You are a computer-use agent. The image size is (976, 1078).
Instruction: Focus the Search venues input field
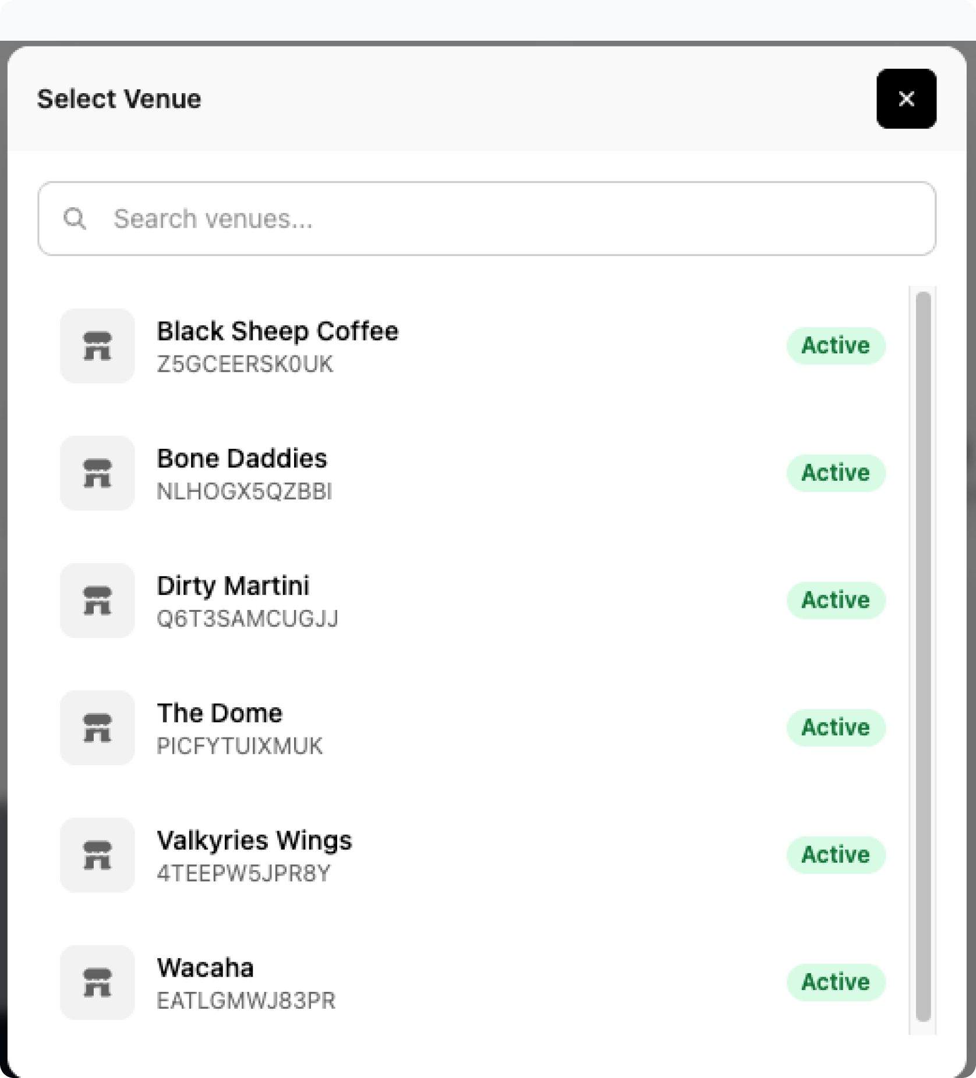[501, 219]
